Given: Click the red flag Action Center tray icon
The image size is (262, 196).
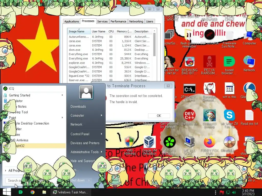Looking at the screenshot, I should coord(222,192).
